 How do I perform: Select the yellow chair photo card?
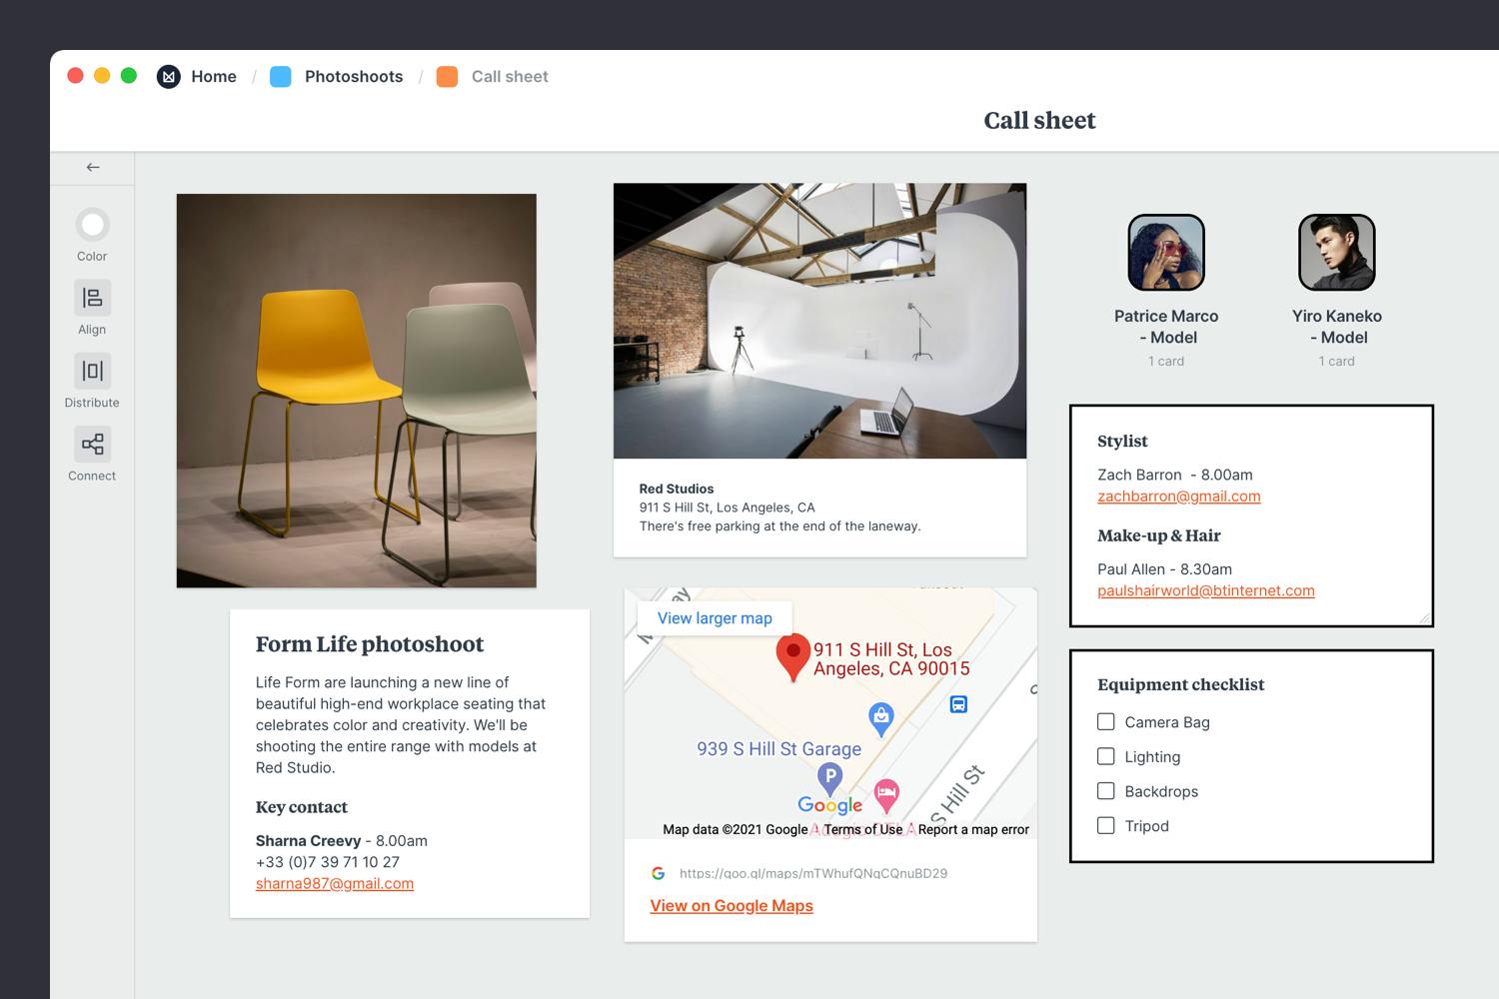click(x=357, y=391)
